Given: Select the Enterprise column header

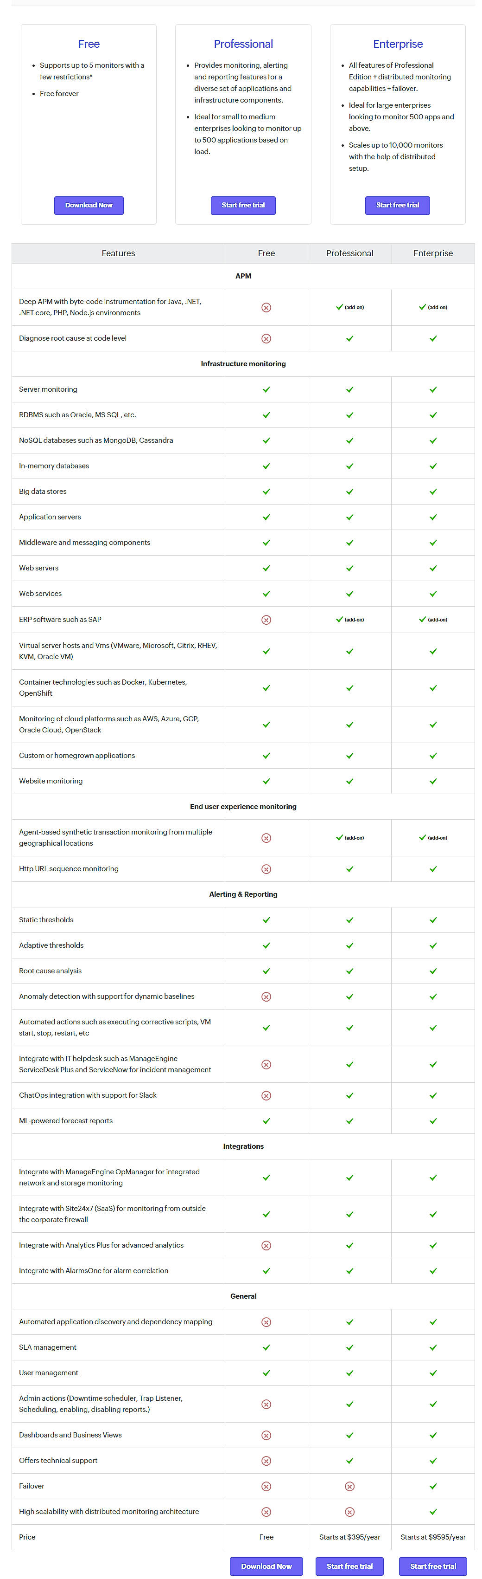Looking at the screenshot, I should [x=433, y=252].
